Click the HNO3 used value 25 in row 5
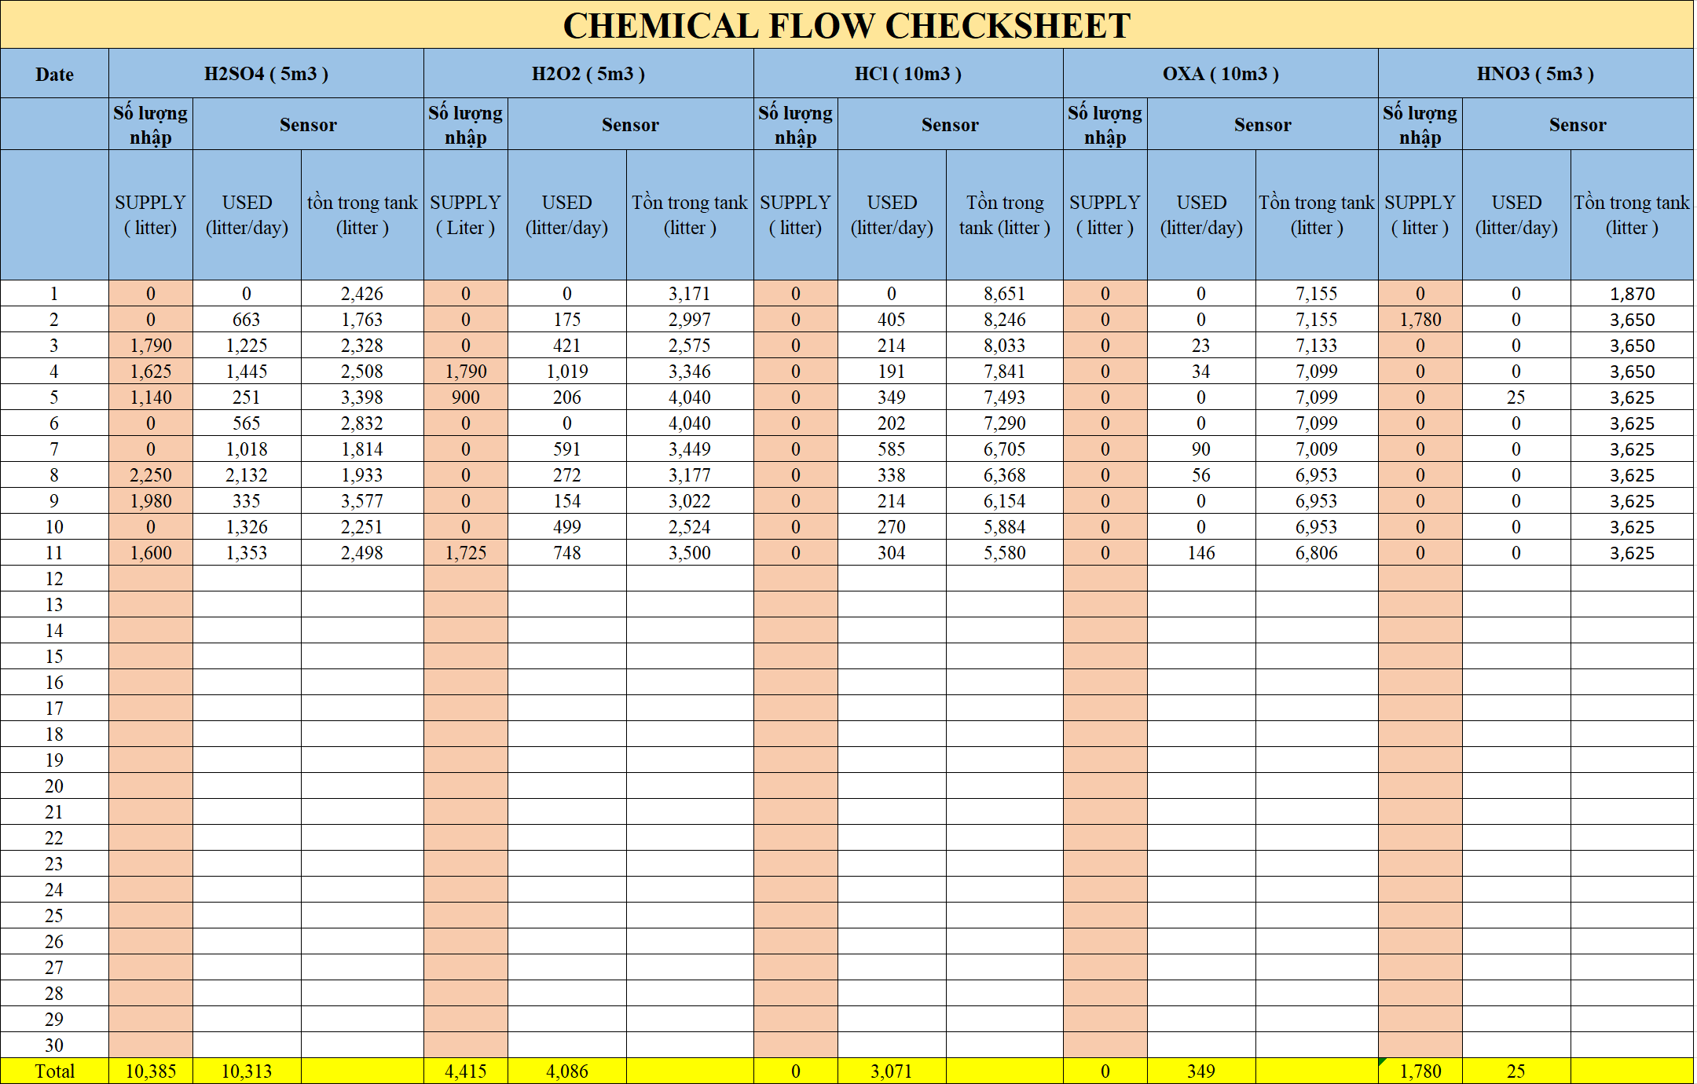1697x1084 pixels. pos(1516,397)
